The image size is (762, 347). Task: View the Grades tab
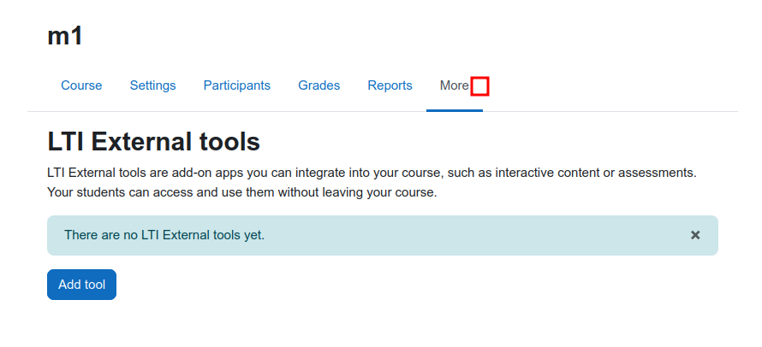(318, 85)
